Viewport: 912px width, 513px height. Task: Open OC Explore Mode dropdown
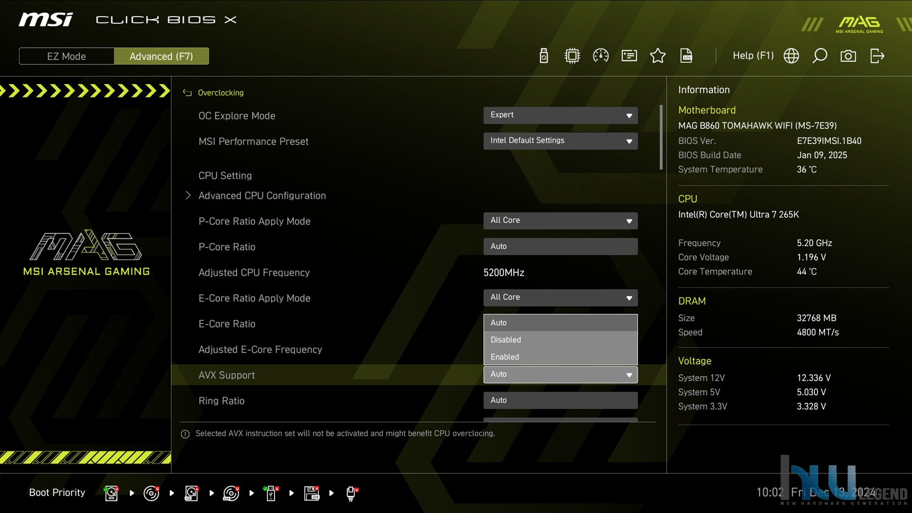pyautogui.click(x=561, y=115)
